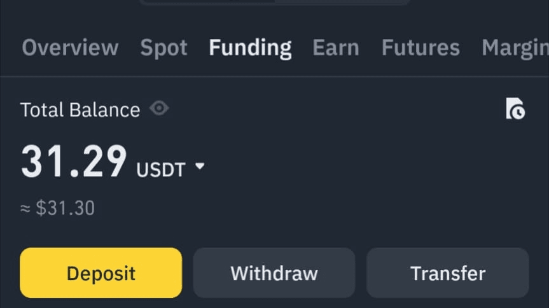This screenshot has height=308, width=549.
Task: Select the Funding tab
Action: click(x=250, y=48)
